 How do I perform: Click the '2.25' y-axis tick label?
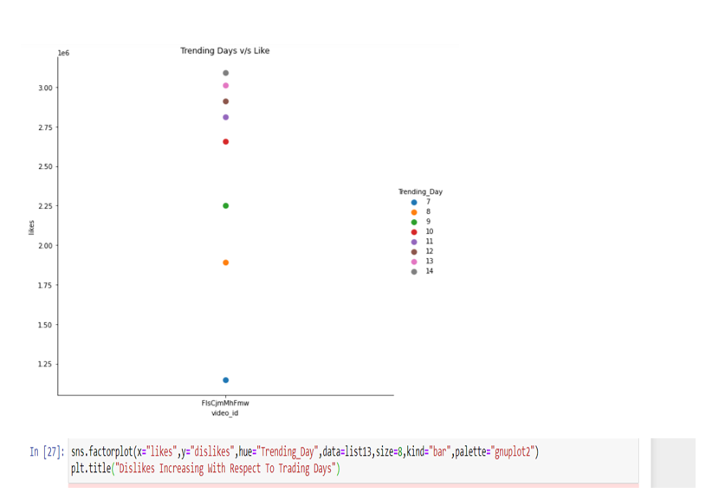45,206
